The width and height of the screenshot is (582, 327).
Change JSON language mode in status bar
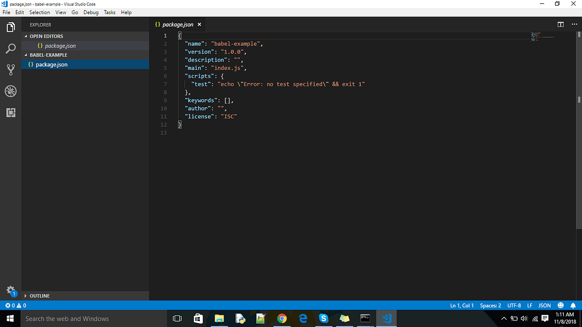click(x=545, y=306)
